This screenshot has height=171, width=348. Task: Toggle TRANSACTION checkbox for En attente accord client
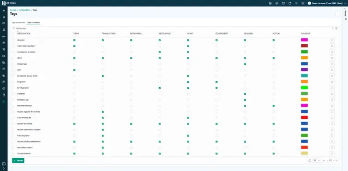[x=103, y=76]
